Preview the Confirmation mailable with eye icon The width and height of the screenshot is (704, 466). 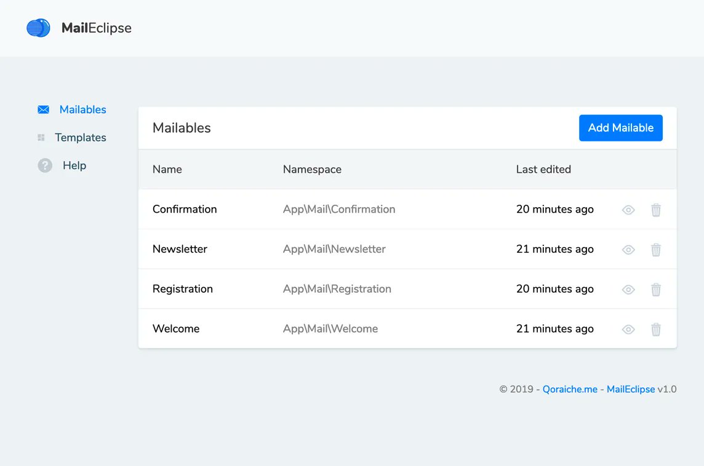tap(628, 210)
